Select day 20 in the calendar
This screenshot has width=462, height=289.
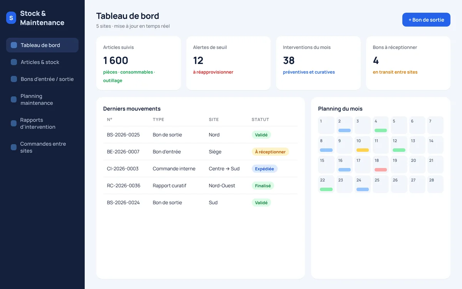coord(417,165)
